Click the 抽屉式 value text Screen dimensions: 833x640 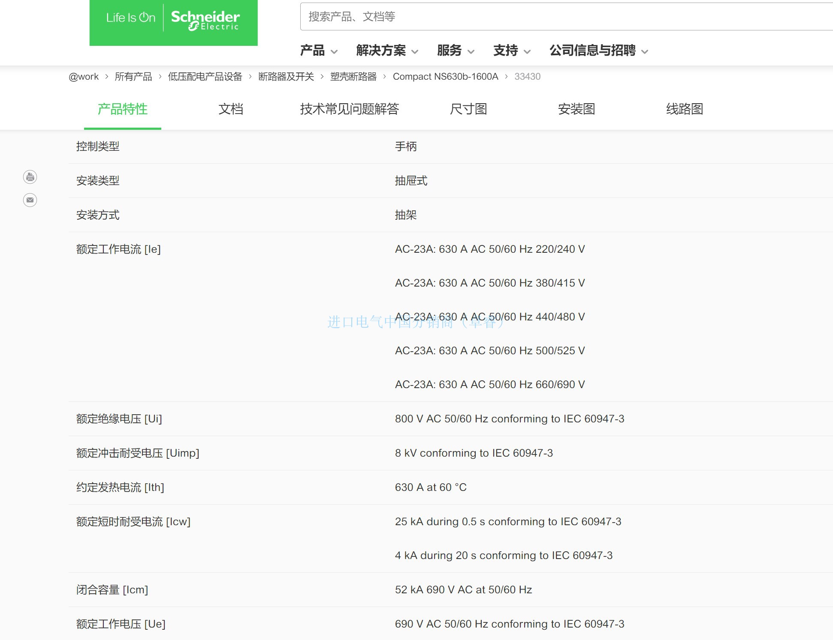coord(411,181)
